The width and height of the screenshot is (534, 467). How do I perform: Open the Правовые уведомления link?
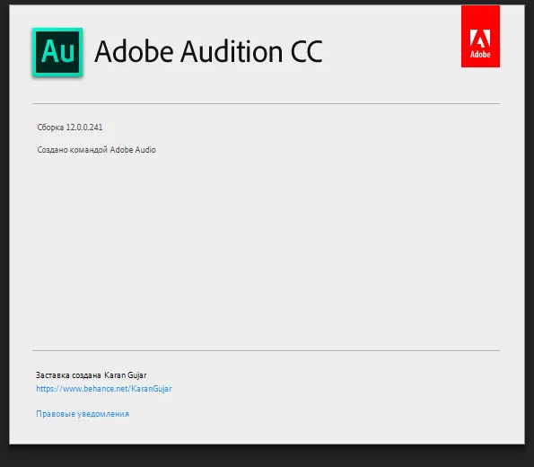click(83, 414)
